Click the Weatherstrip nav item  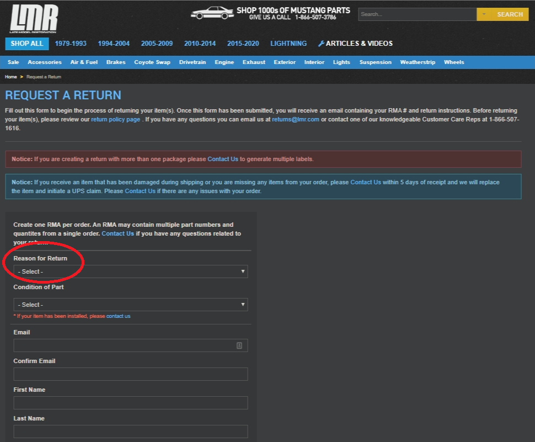(x=418, y=62)
